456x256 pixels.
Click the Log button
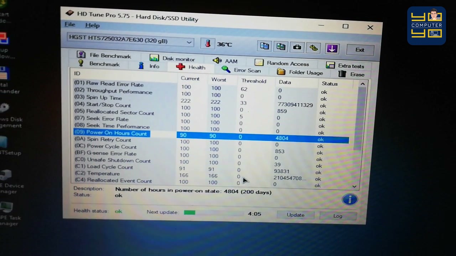[338, 216]
